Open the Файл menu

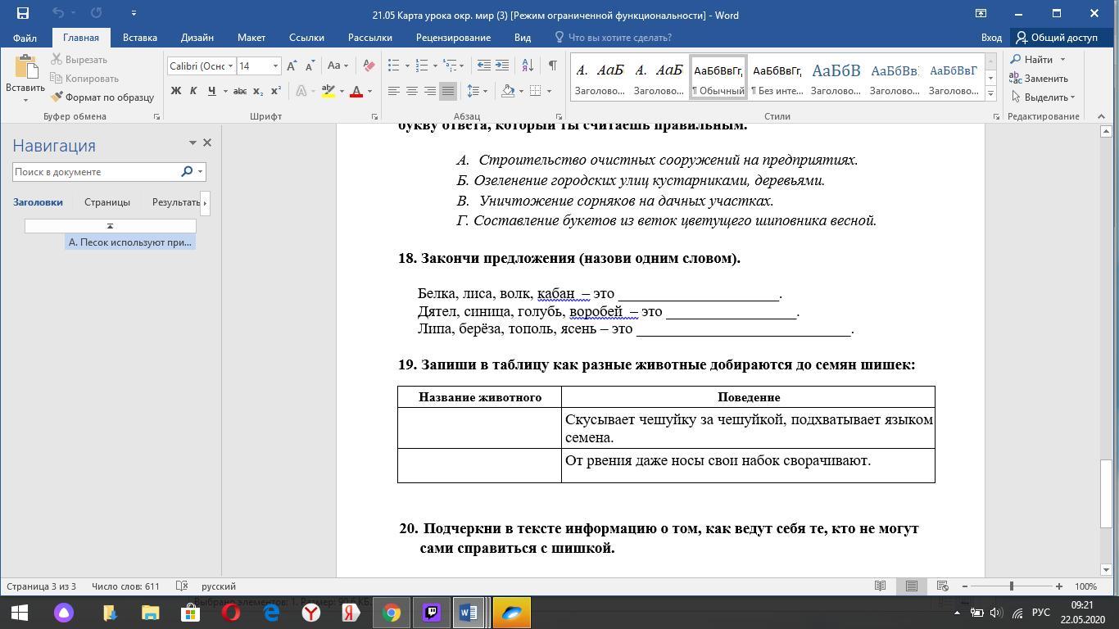(x=25, y=38)
